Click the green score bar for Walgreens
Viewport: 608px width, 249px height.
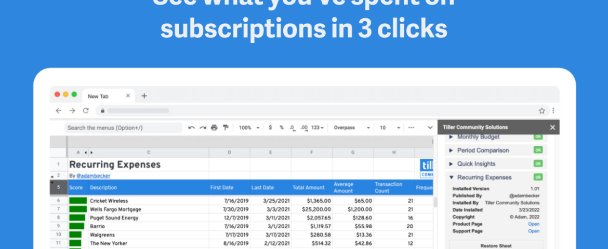point(76,234)
